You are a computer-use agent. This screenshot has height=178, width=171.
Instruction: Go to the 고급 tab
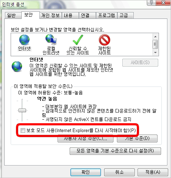coord(125,15)
